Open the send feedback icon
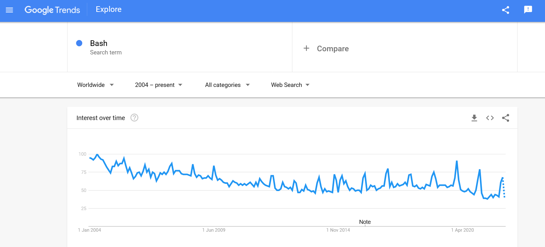Image resolution: width=545 pixels, height=247 pixels. pos(528,10)
